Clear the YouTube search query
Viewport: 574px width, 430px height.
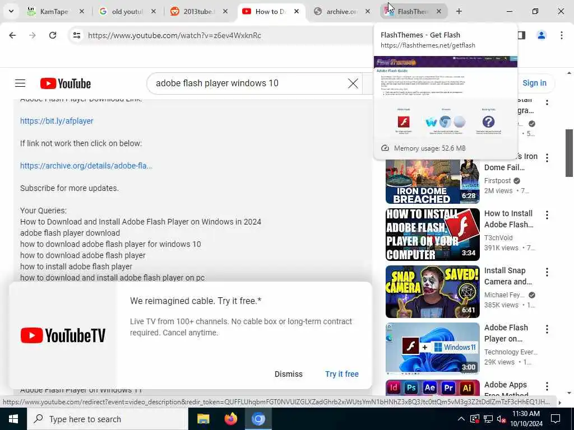click(353, 83)
